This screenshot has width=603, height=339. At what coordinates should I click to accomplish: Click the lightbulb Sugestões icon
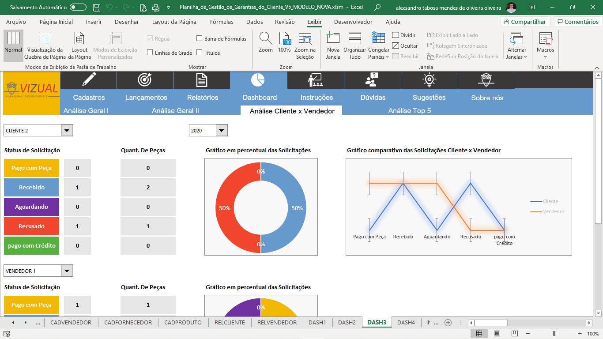pyautogui.click(x=429, y=79)
